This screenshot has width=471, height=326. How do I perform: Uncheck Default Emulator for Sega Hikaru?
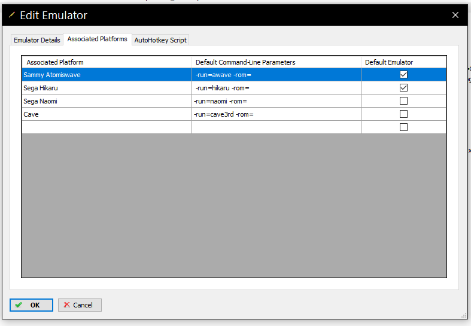click(403, 88)
